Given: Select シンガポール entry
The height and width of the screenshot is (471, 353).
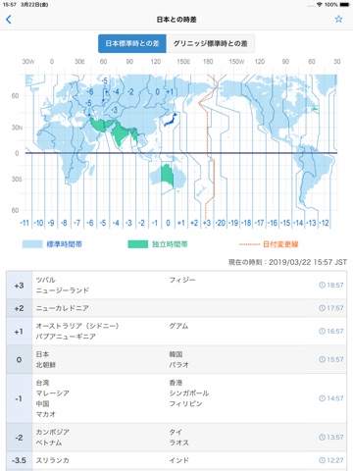Looking at the screenshot, I should [189, 393].
